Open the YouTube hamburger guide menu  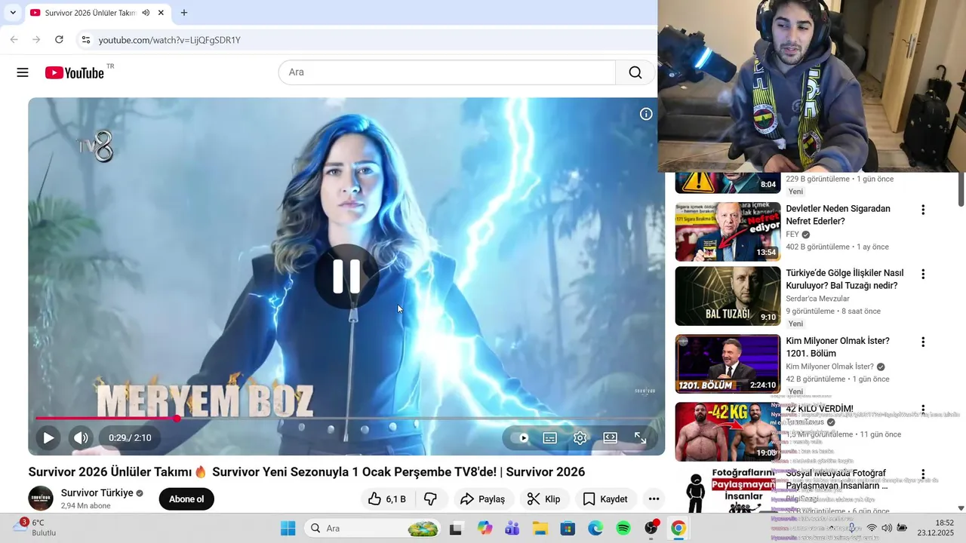23,72
